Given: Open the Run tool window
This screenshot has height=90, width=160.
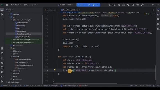Looking at the screenshot, I should tap(2, 58).
